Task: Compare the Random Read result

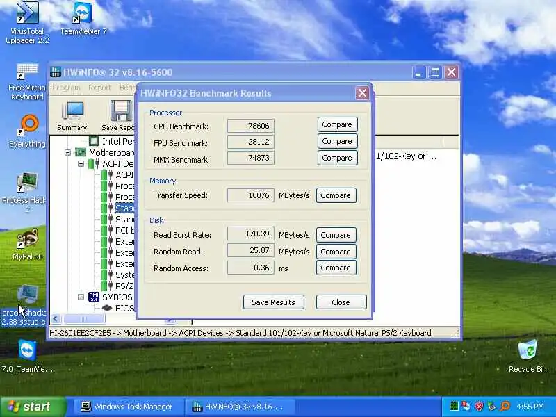Action: (336, 252)
